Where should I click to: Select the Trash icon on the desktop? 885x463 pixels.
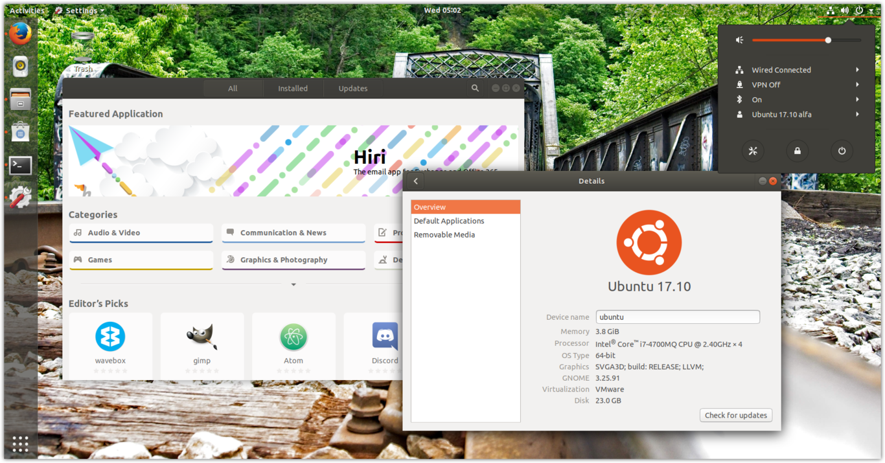83,52
